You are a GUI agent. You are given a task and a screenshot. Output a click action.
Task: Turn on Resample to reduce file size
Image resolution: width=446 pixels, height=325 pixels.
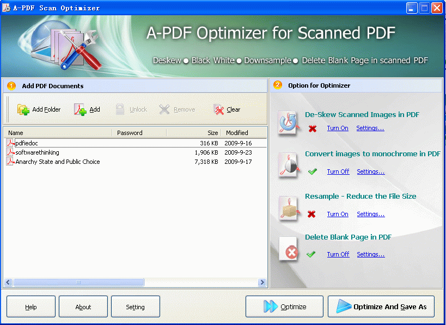click(338, 214)
